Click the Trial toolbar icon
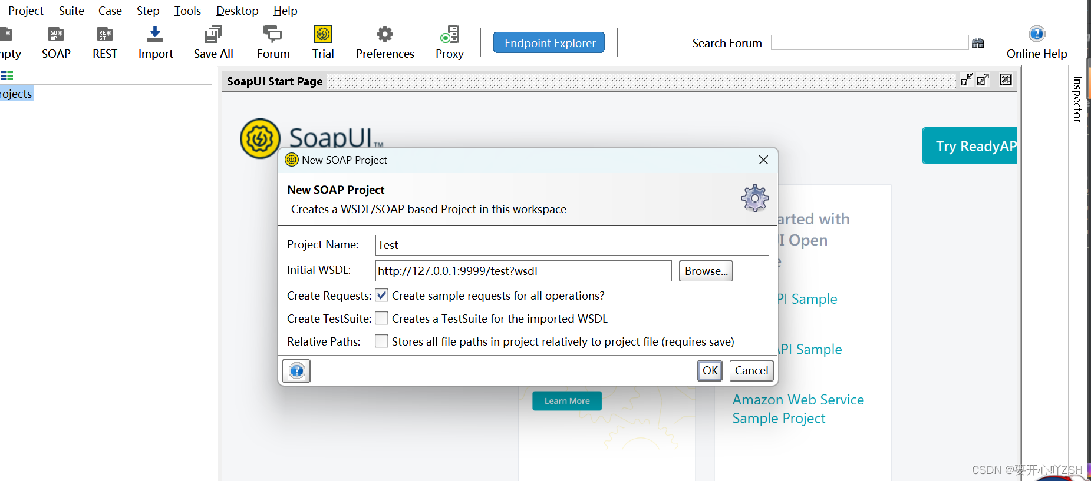The image size is (1091, 481). (323, 34)
